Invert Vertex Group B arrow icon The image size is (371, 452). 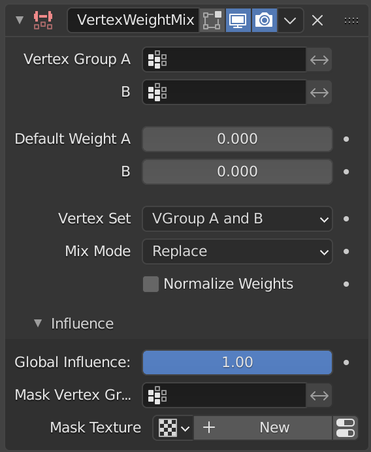[x=319, y=93]
